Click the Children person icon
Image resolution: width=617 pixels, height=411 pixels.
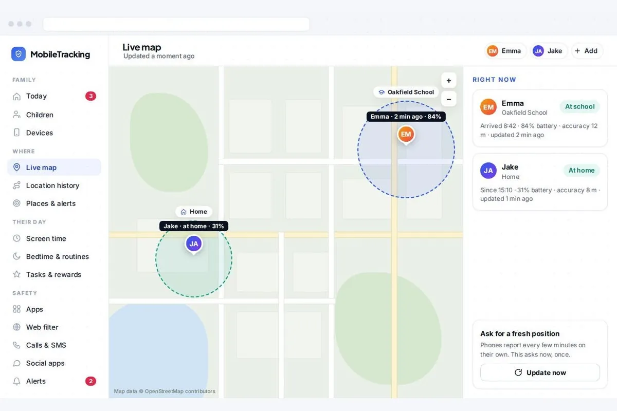coord(16,115)
